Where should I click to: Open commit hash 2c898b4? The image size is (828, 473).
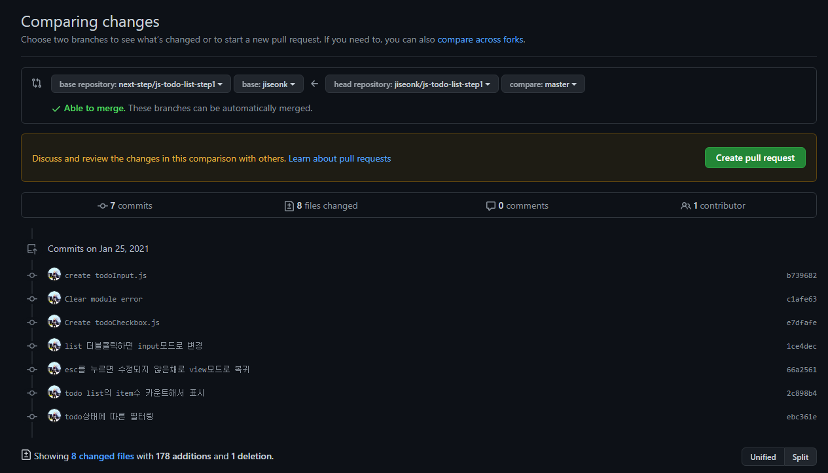tap(801, 393)
